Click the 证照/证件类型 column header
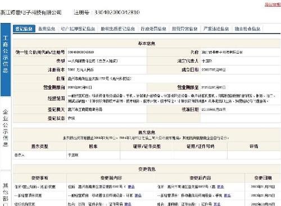The height and width of the screenshot is (206, 281). coord(147,146)
